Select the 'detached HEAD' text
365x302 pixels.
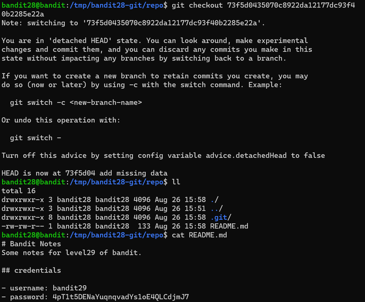coord(80,41)
